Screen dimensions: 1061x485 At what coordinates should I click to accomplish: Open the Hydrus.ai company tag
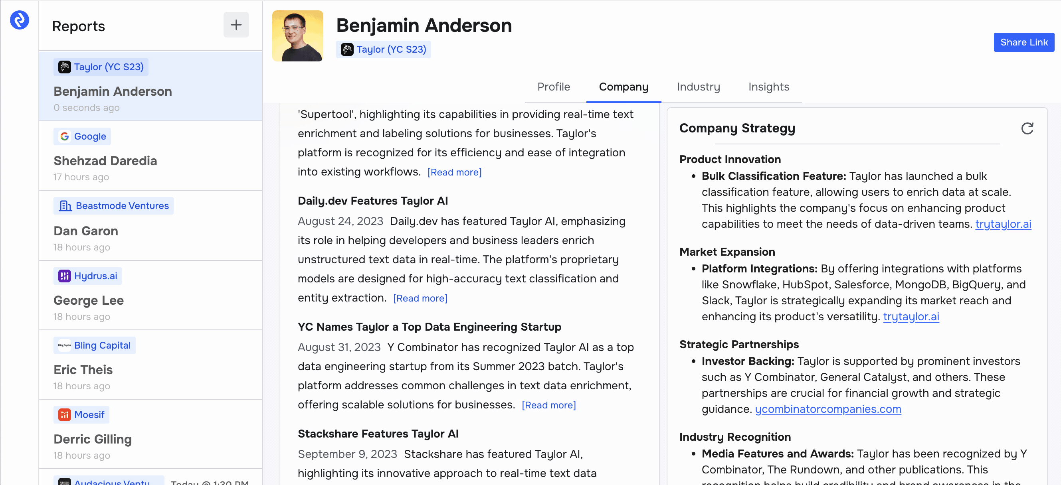click(x=87, y=276)
